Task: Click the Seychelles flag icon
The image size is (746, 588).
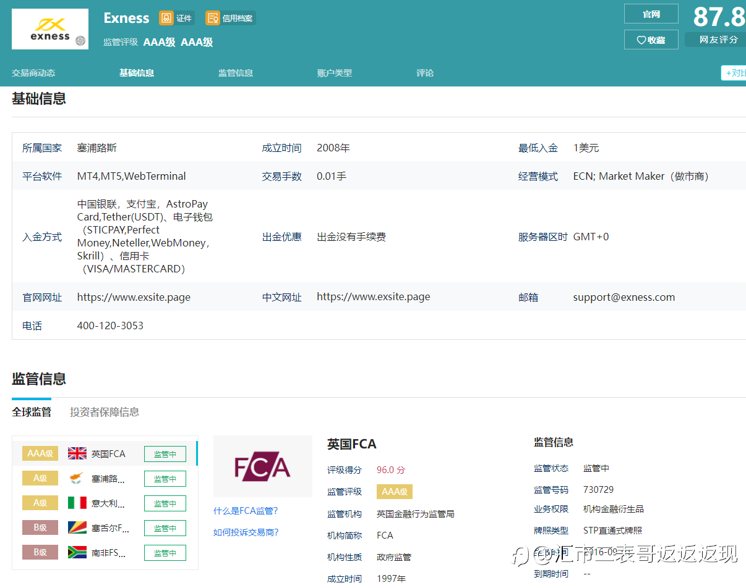Action: coord(77,527)
